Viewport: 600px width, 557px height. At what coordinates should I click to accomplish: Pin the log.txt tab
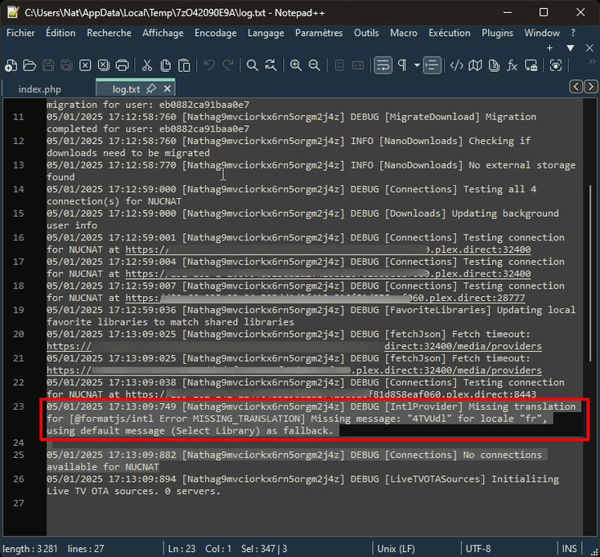click(151, 89)
